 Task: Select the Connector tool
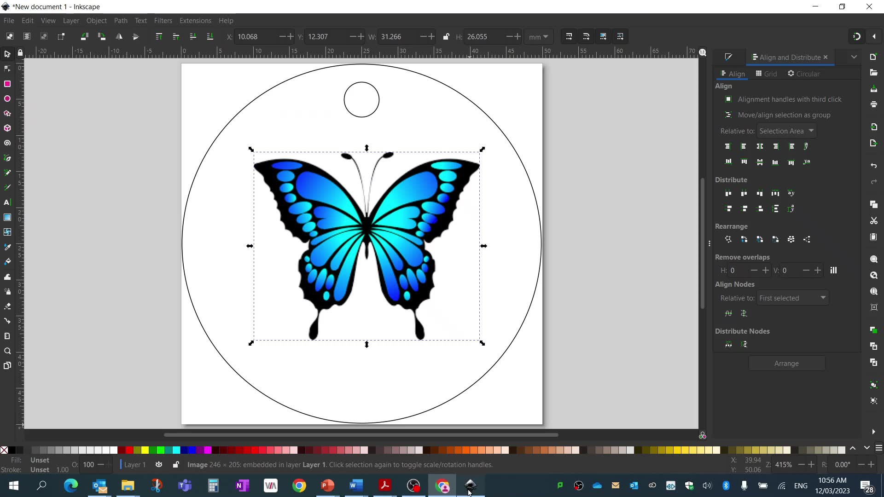[x=7, y=321]
